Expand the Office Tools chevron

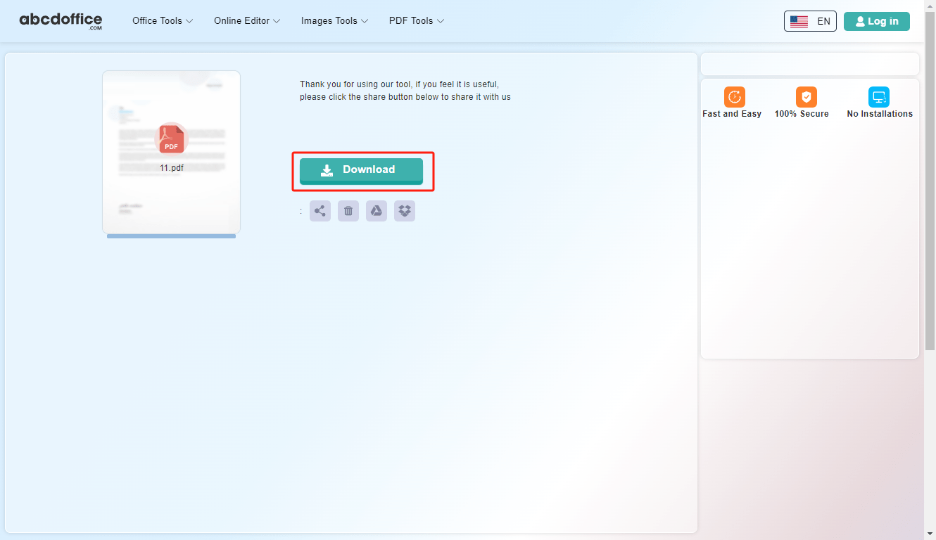(x=189, y=21)
